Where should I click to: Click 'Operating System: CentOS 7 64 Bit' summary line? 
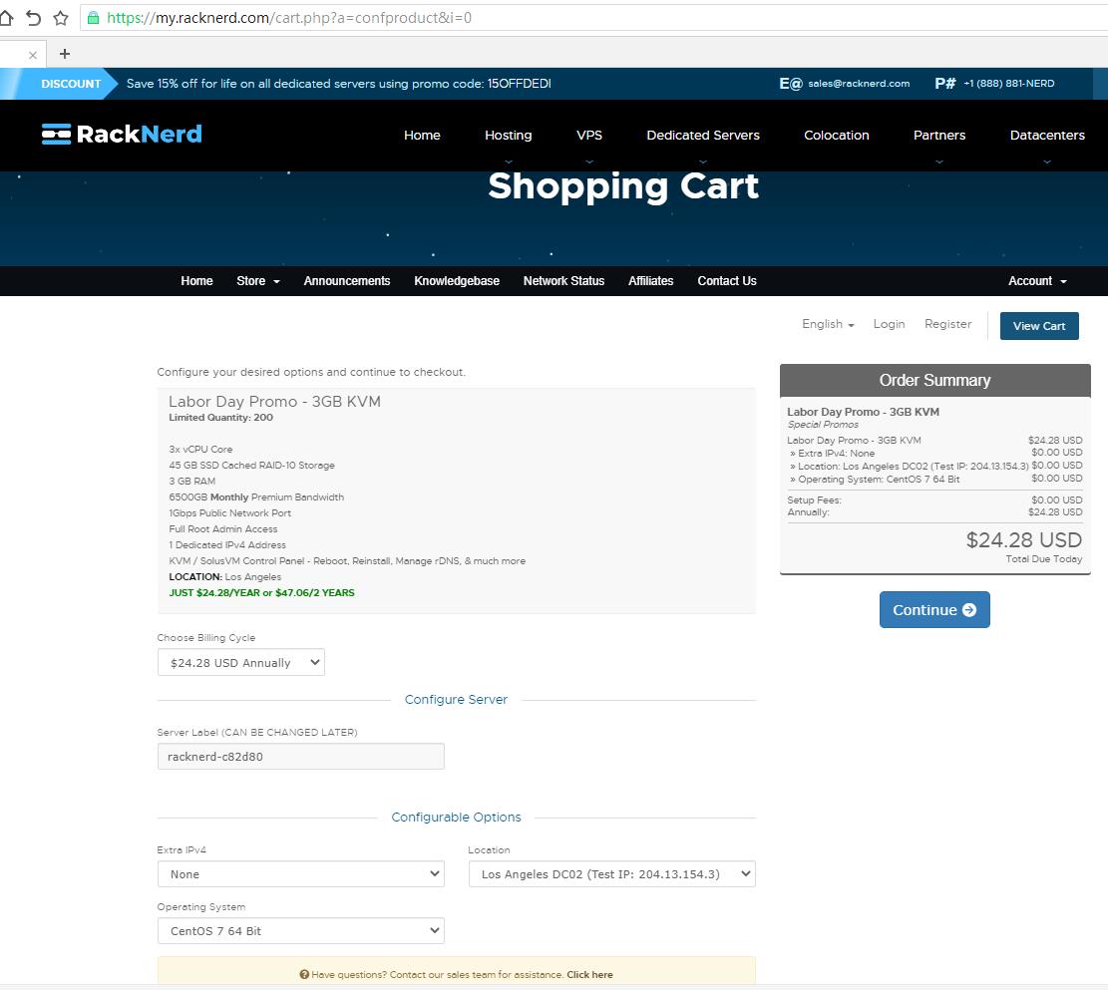875,480
